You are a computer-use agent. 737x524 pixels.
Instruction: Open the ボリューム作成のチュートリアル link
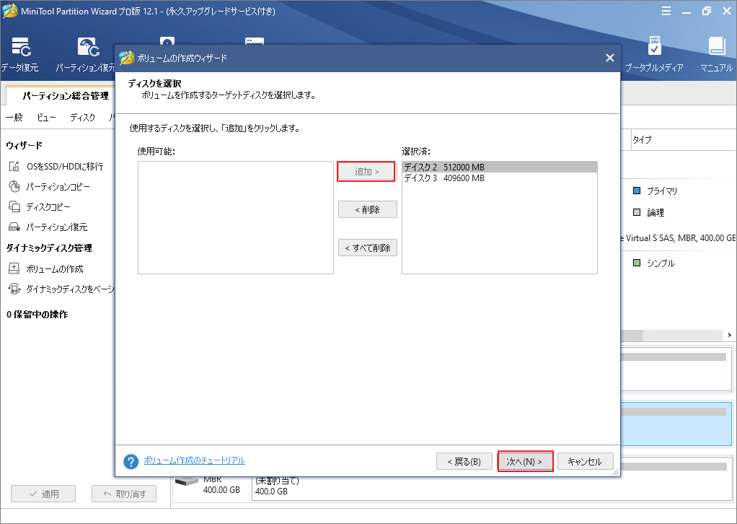(194, 460)
